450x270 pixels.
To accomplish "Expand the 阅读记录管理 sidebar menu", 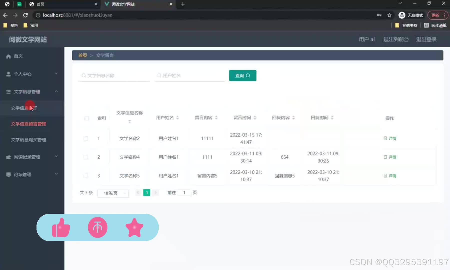I will 32,157.
